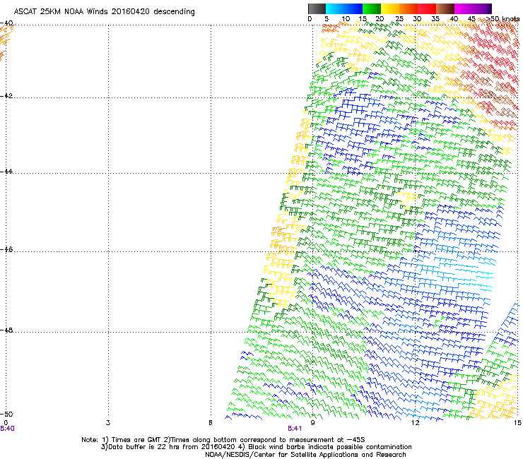Click the latitude label -50
523x459 pixels.
(x=6, y=414)
